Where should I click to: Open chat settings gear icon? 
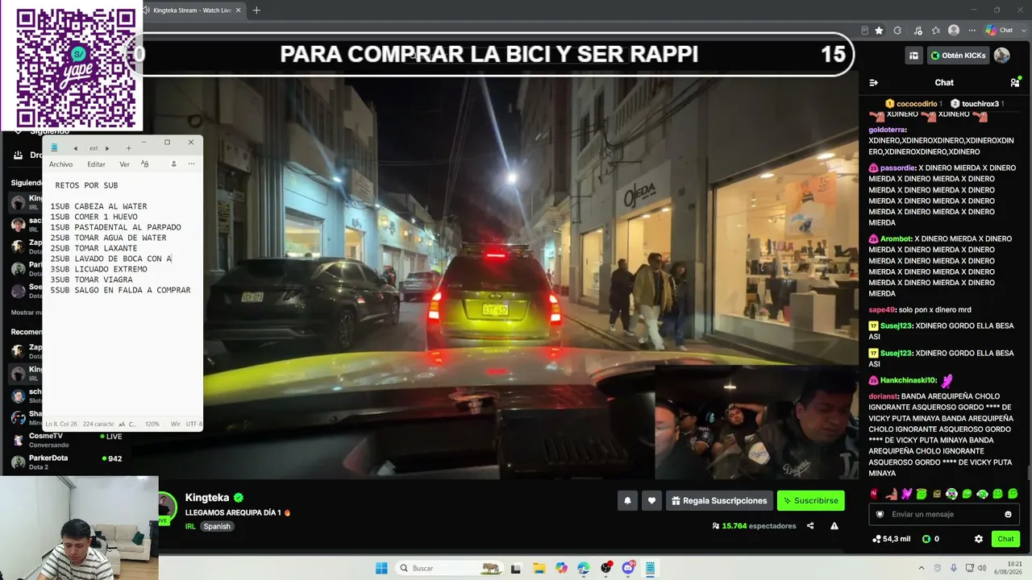point(979,539)
